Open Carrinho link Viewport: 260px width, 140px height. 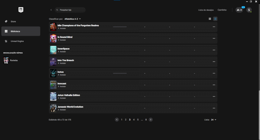[222, 10]
